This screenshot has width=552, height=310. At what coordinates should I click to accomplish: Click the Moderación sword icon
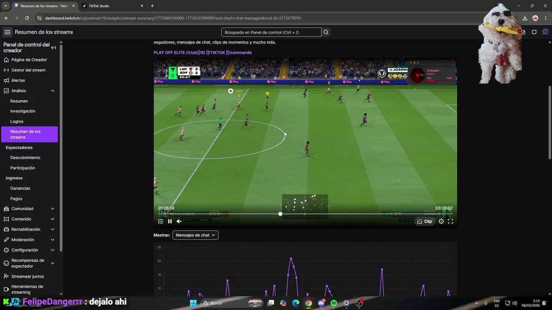coord(6,240)
